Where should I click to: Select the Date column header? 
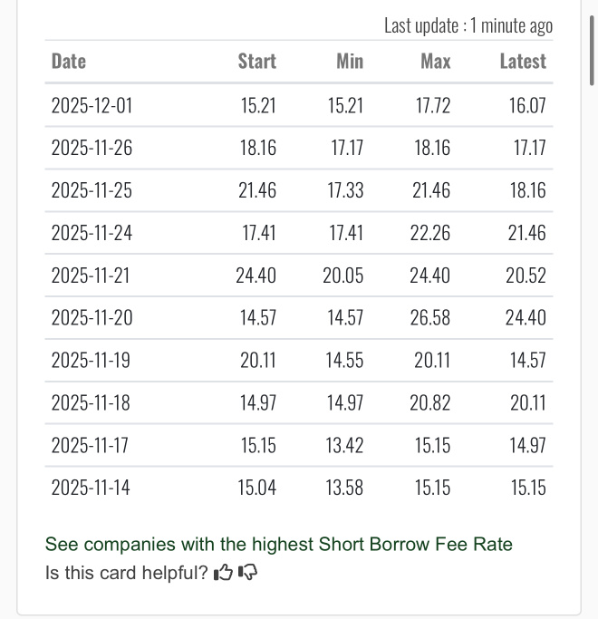(x=69, y=62)
